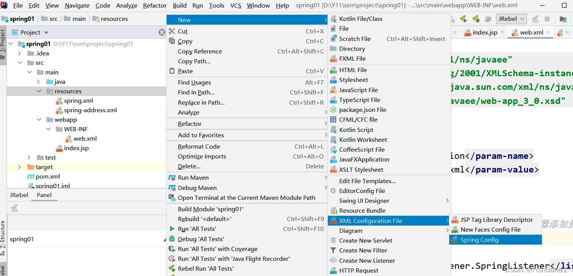Image resolution: width=573 pixels, height=276 pixels.
Task: Collapse the src folder
Action: point(20,63)
